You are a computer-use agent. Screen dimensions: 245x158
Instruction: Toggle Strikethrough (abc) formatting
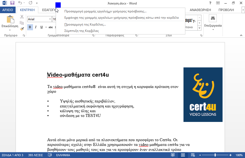(x=51, y=27)
